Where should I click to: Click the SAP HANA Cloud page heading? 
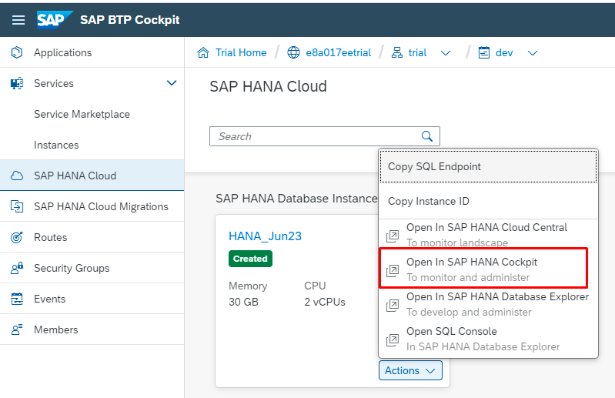(269, 86)
